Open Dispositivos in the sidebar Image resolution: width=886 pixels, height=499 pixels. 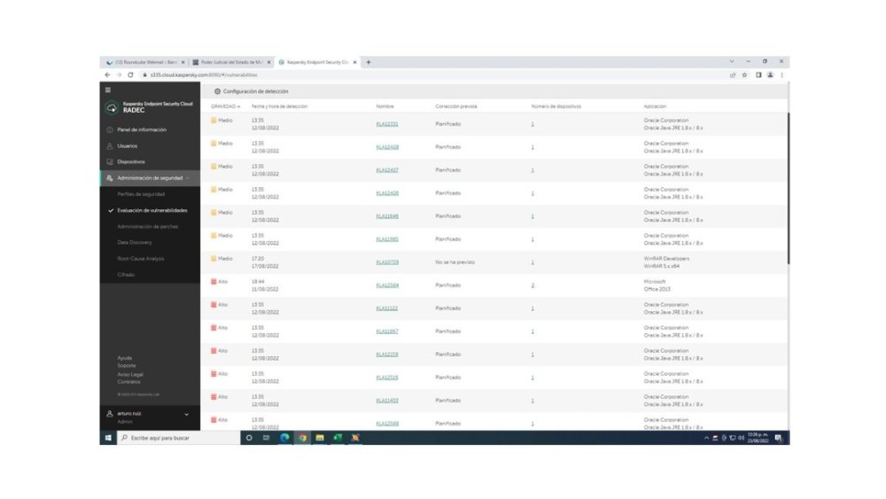131,161
